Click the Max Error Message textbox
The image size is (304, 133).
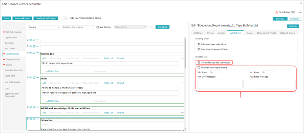[x=273, y=84]
